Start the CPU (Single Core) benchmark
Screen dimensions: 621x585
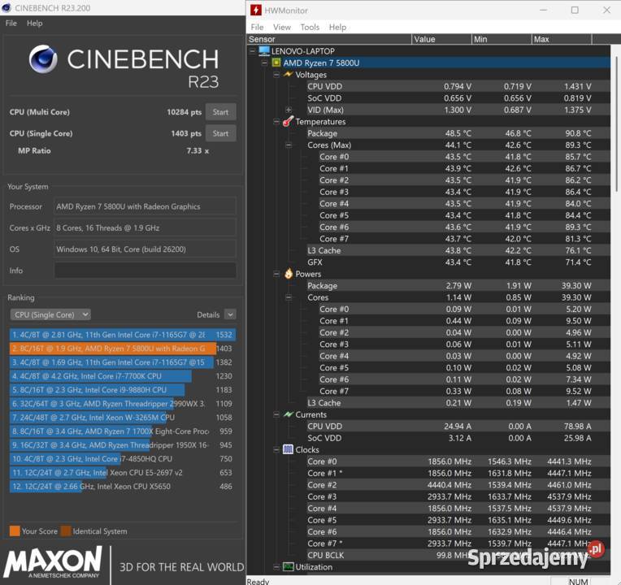pyautogui.click(x=220, y=133)
